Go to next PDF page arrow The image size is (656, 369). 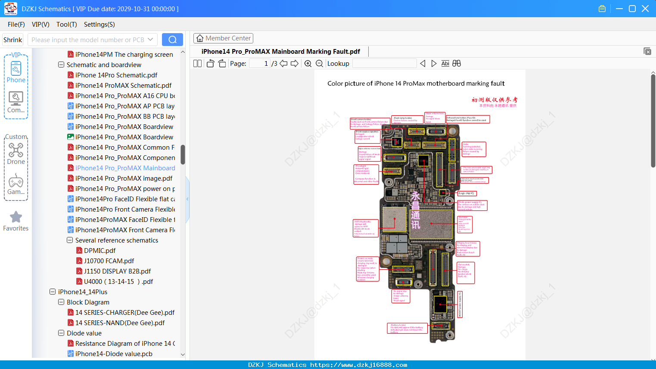[295, 63]
